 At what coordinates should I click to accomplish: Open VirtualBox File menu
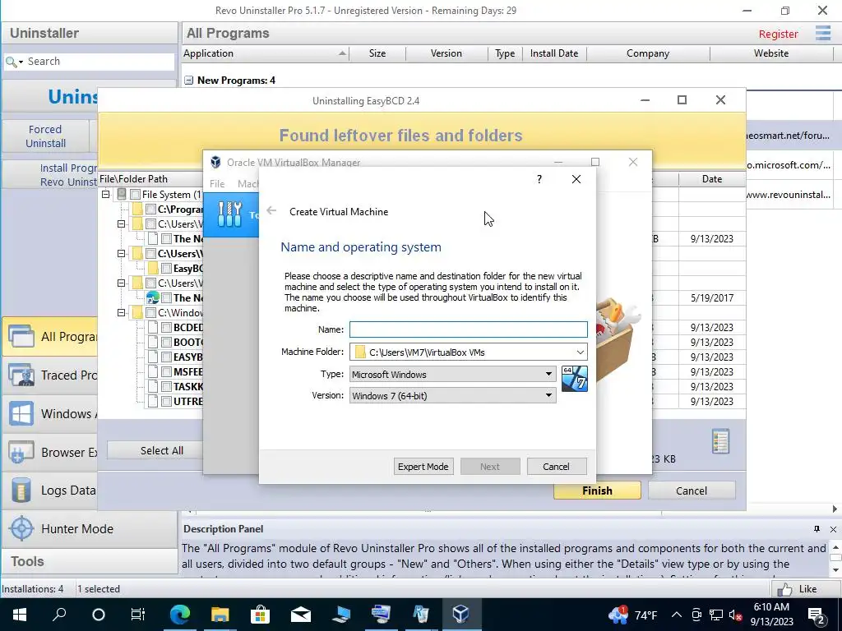click(217, 184)
